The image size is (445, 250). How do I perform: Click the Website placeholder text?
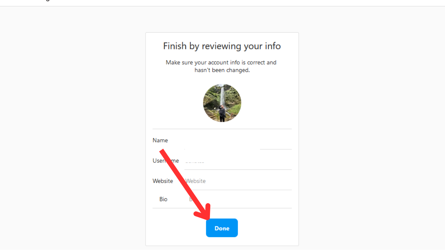pyautogui.click(x=196, y=181)
